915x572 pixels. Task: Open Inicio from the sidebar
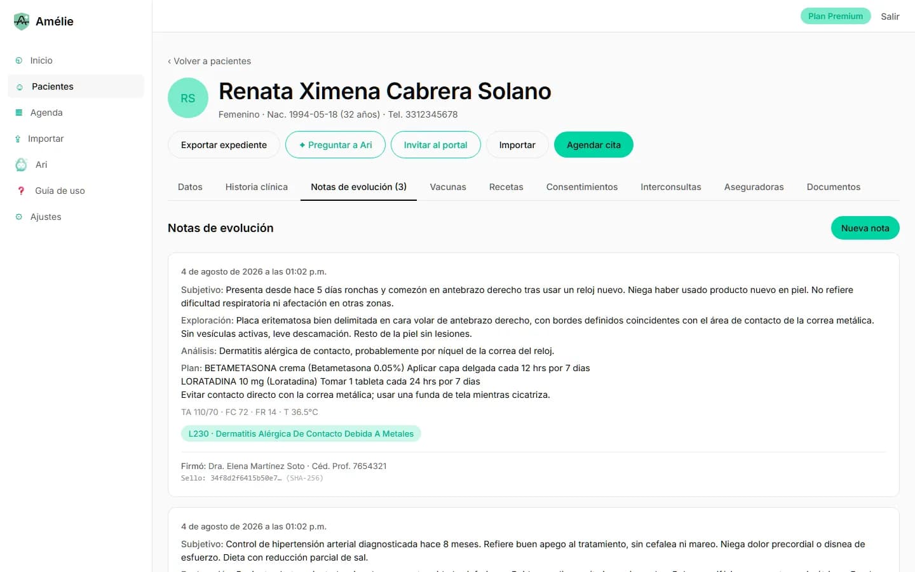(x=76, y=60)
